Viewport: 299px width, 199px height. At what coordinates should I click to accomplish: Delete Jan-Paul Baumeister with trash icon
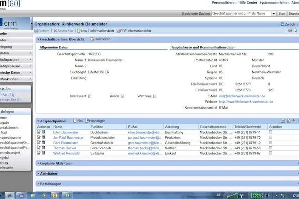43,137
